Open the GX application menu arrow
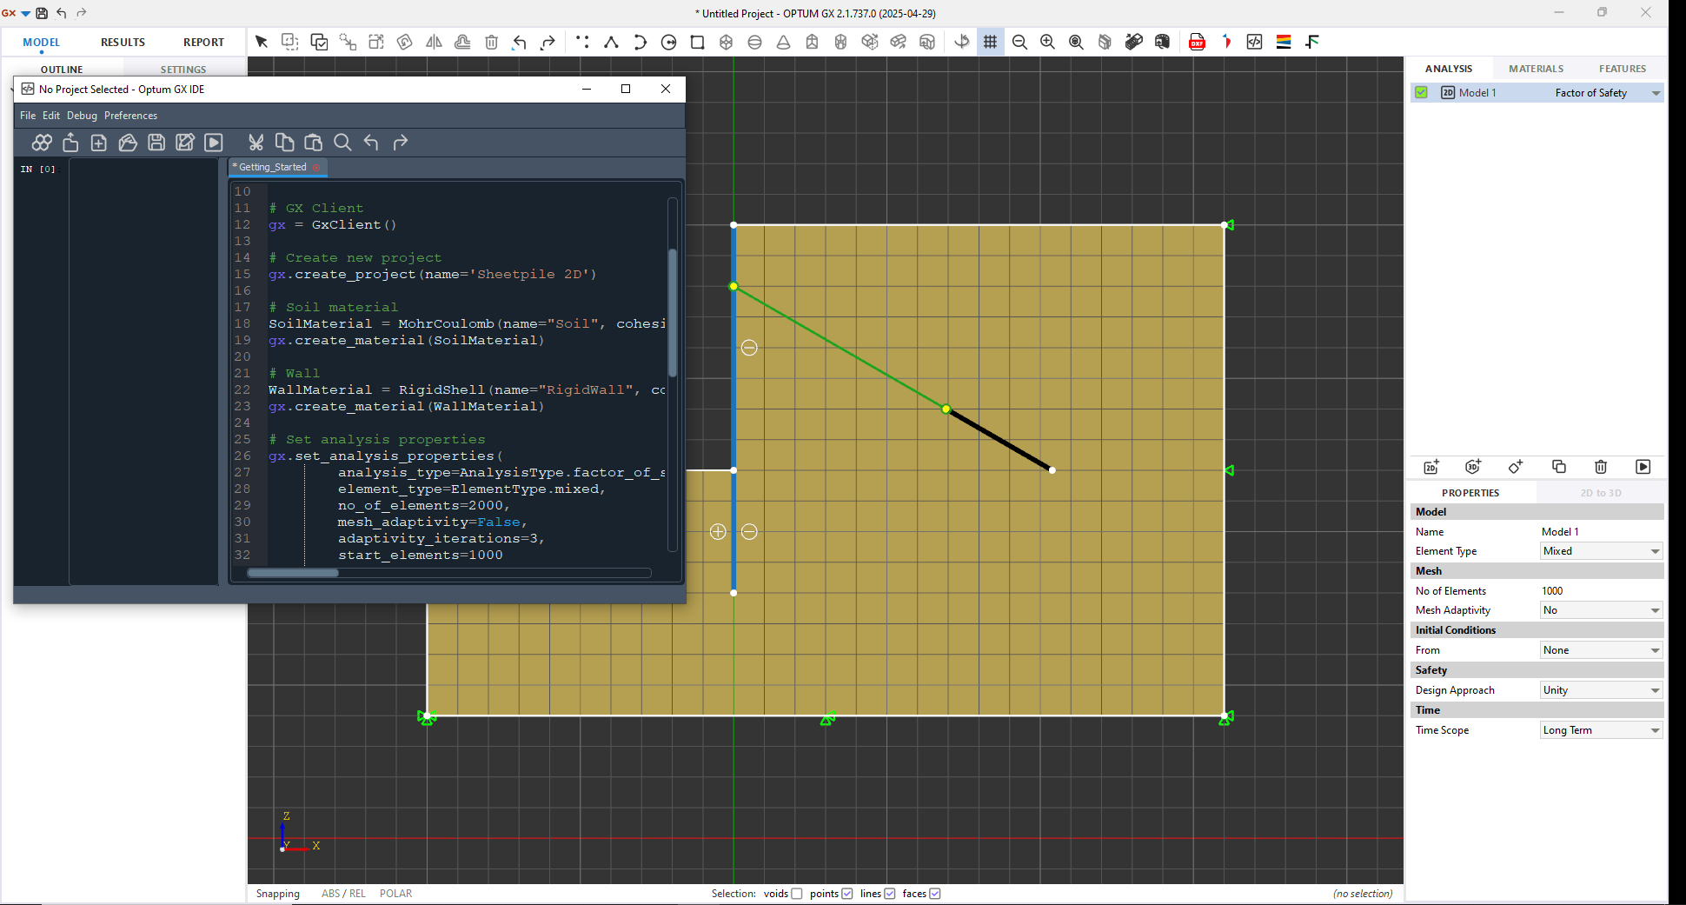 point(25,14)
